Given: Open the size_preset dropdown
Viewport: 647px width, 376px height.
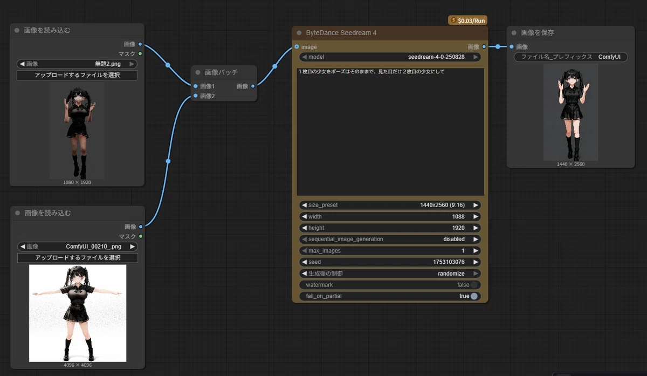Looking at the screenshot, I should click(390, 205).
